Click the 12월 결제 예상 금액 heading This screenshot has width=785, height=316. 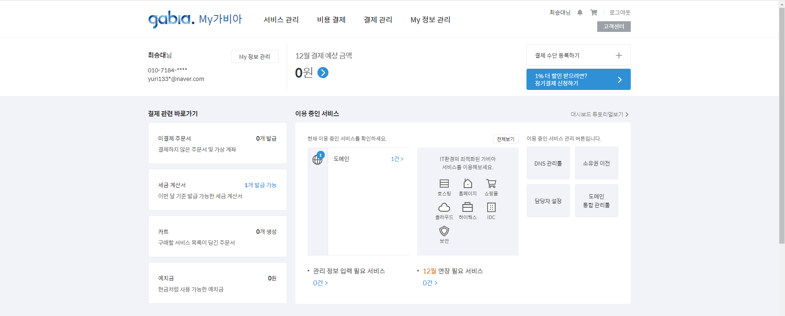click(x=324, y=56)
